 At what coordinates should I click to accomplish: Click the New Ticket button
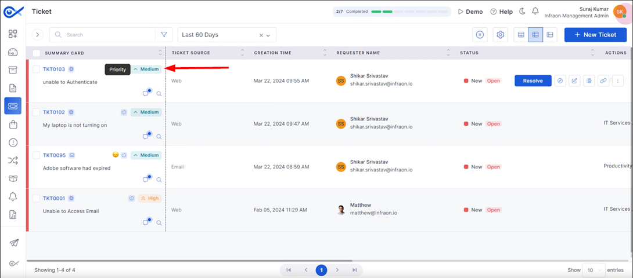(595, 35)
